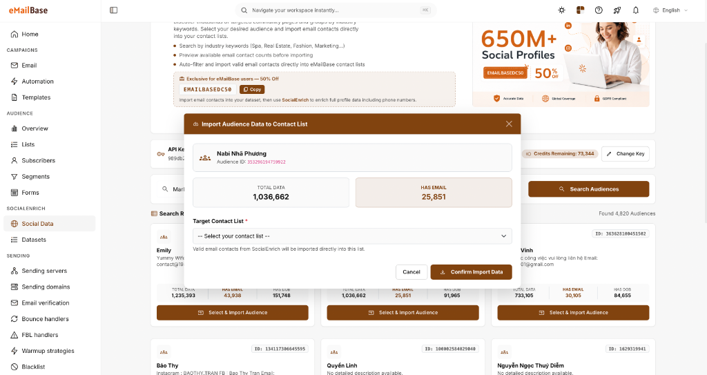The height and width of the screenshot is (375, 707).
Task: Click the Quyền Linh audience card name
Action: point(342,365)
